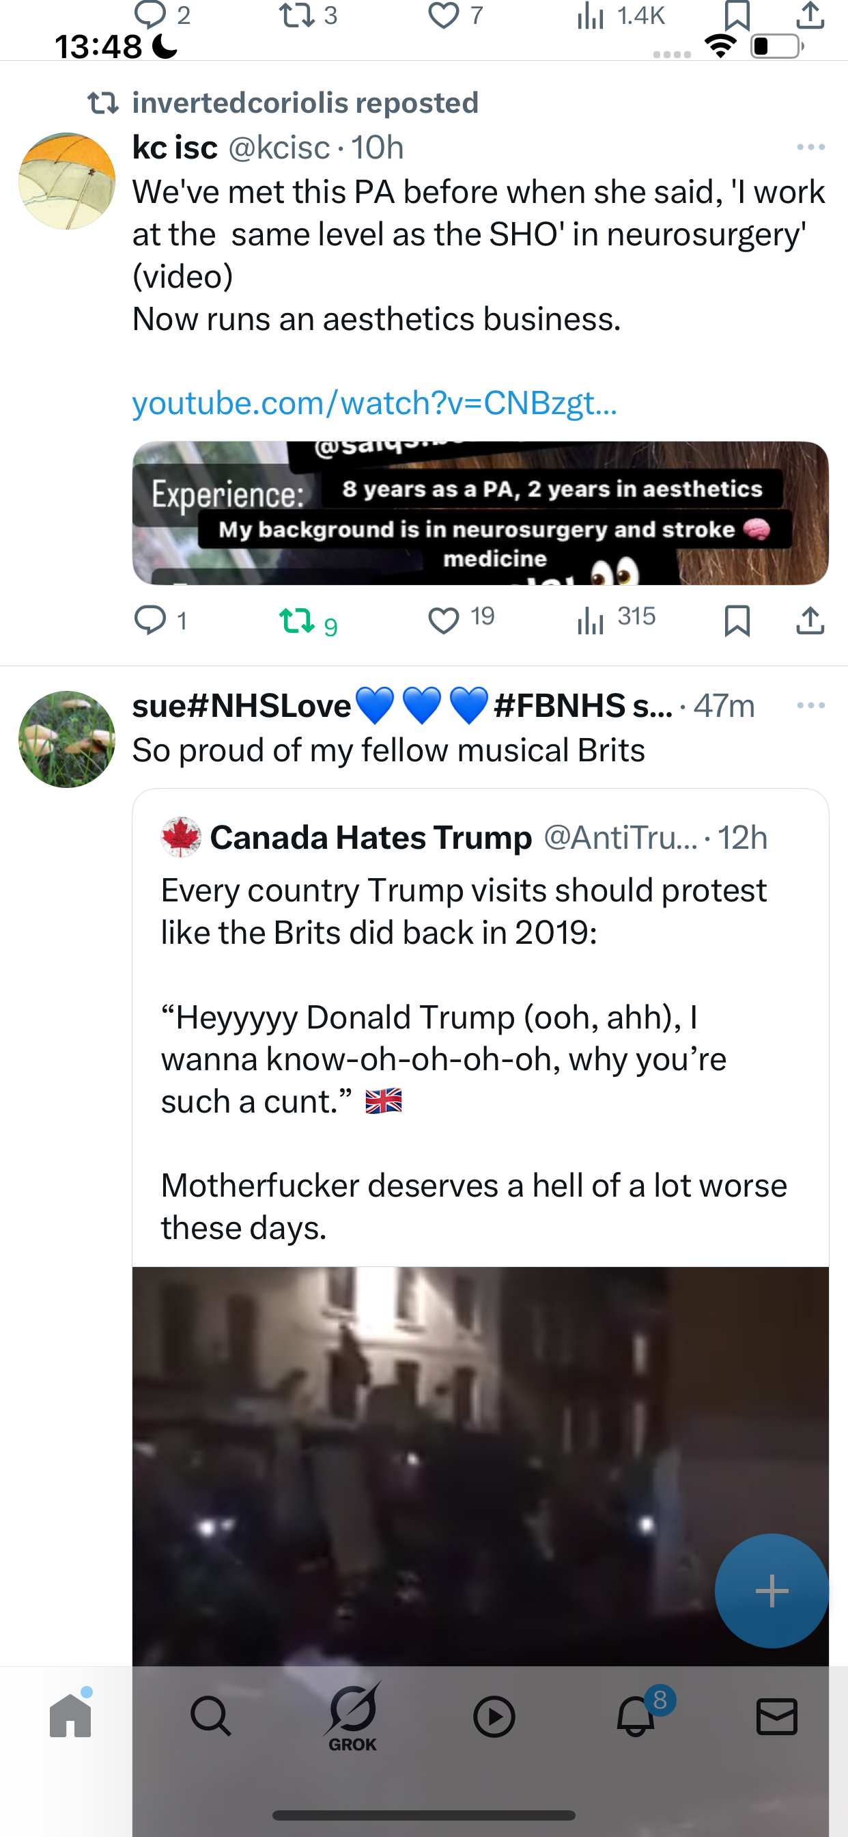
Task: Go to the Home tab
Action: 70,1715
